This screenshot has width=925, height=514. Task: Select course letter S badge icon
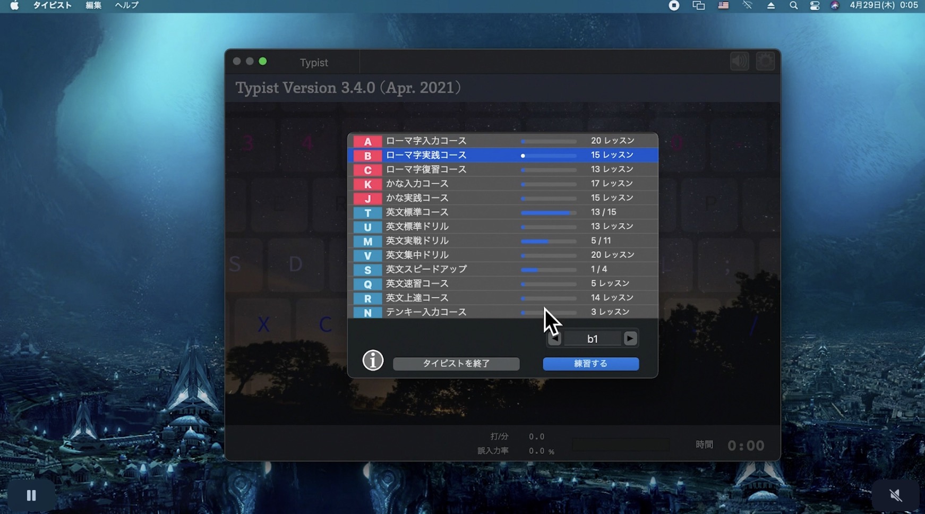click(x=367, y=270)
